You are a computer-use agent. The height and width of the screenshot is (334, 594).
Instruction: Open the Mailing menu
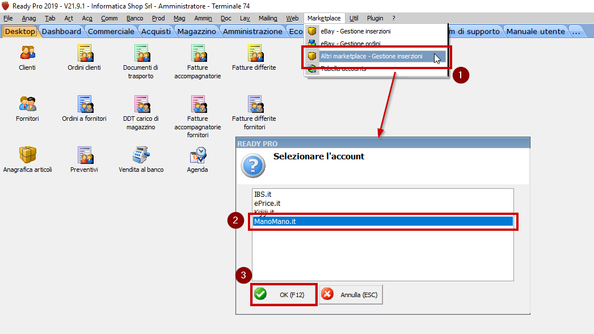pyautogui.click(x=268, y=18)
